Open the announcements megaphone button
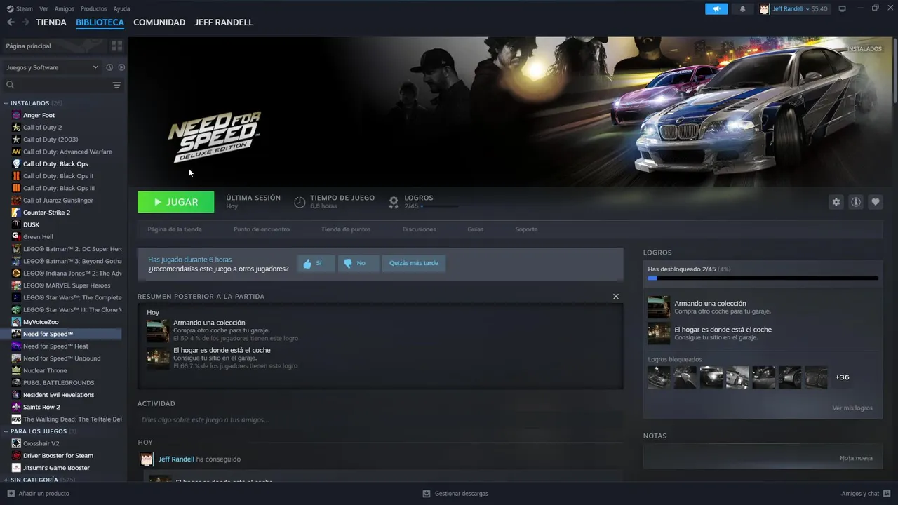The width and height of the screenshot is (898, 505). (x=716, y=8)
